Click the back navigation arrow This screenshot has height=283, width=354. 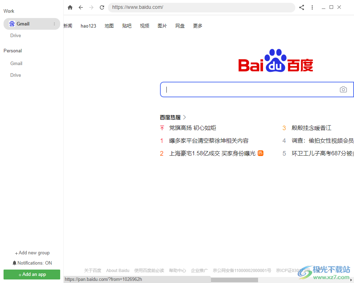tap(81, 7)
